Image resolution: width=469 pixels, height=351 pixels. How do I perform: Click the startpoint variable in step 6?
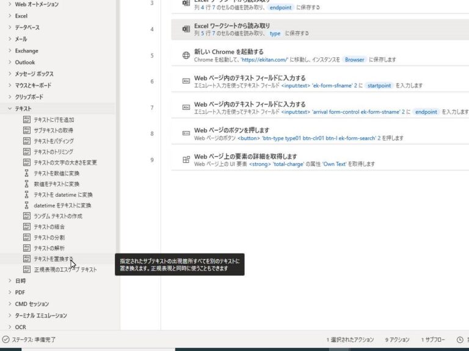click(x=379, y=86)
